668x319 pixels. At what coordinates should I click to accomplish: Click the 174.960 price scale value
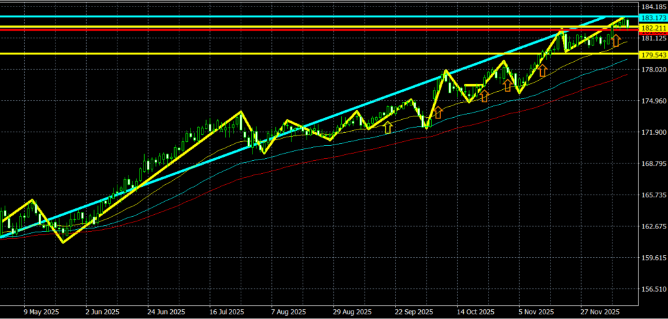pyautogui.click(x=651, y=102)
